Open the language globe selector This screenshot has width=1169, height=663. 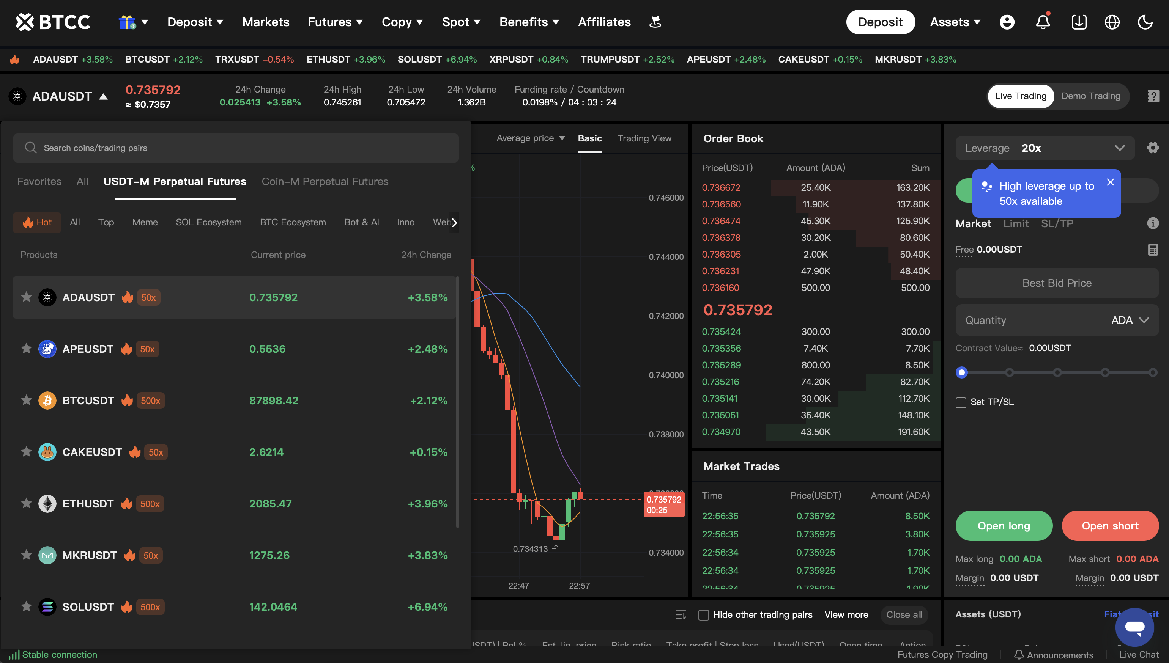pyautogui.click(x=1112, y=22)
